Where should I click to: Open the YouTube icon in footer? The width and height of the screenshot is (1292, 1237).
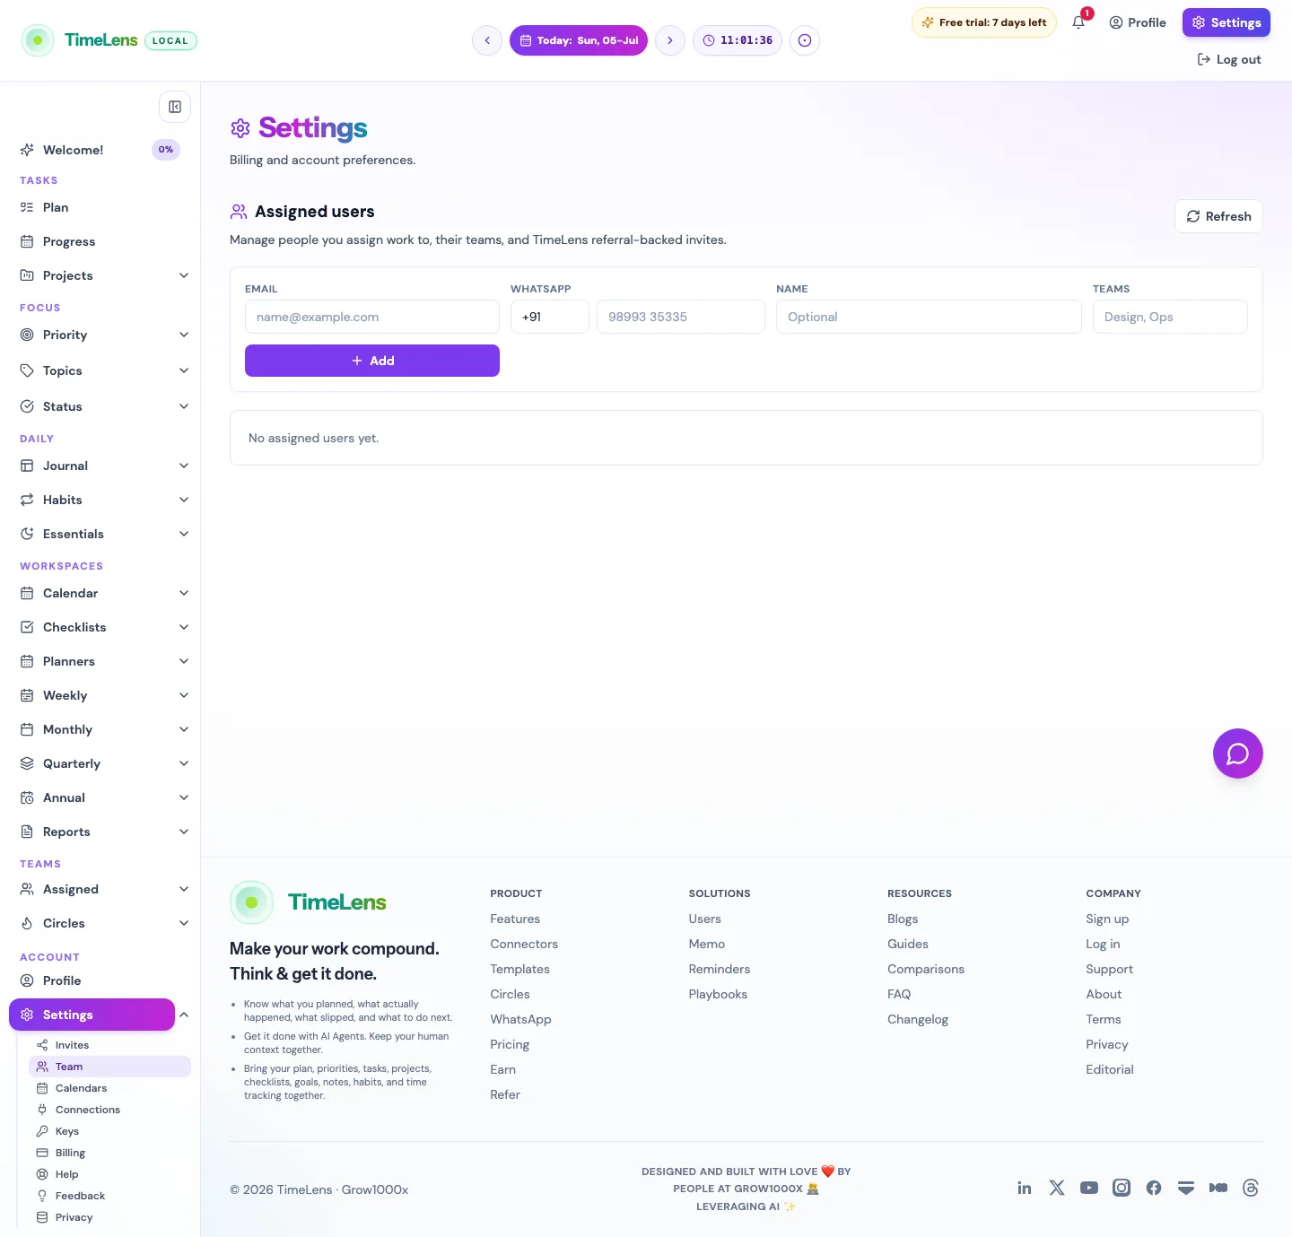click(x=1089, y=1188)
